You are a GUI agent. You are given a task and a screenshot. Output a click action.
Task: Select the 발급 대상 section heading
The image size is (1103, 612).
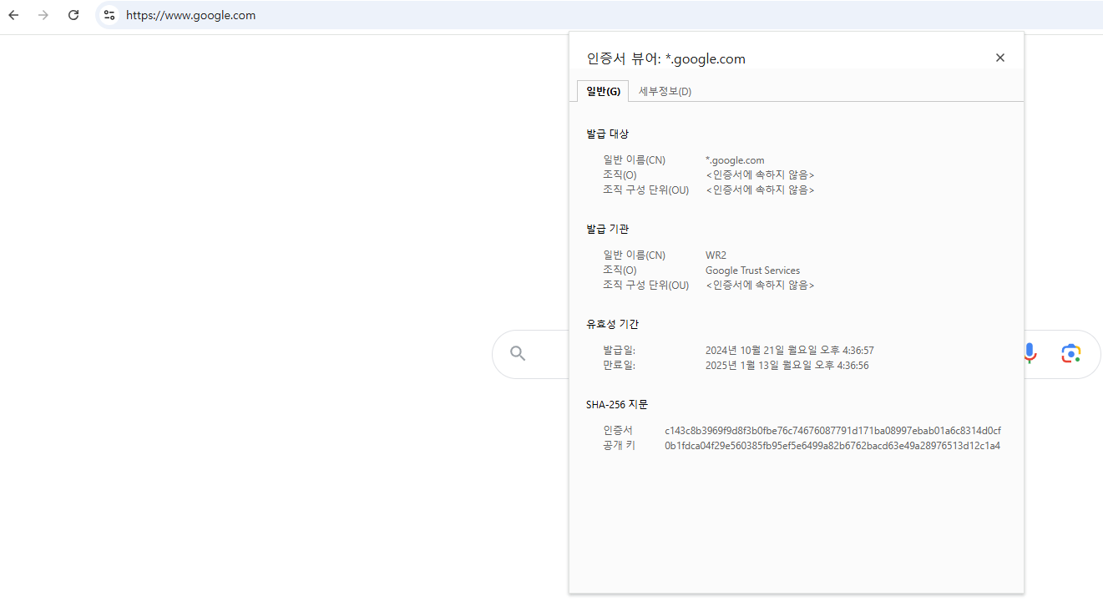(607, 134)
